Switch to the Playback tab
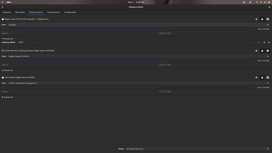This screenshot has width=272, height=153. click(x=7, y=12)
